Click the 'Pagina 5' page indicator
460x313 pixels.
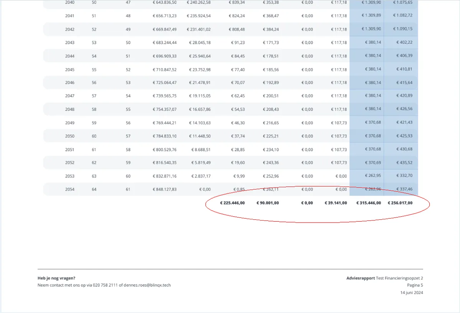(x=415, y=285)
